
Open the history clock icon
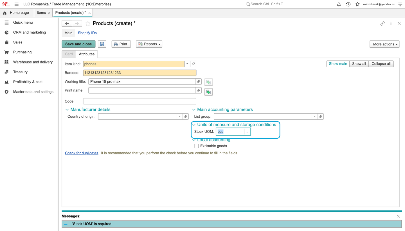click(x=348, y=4)
